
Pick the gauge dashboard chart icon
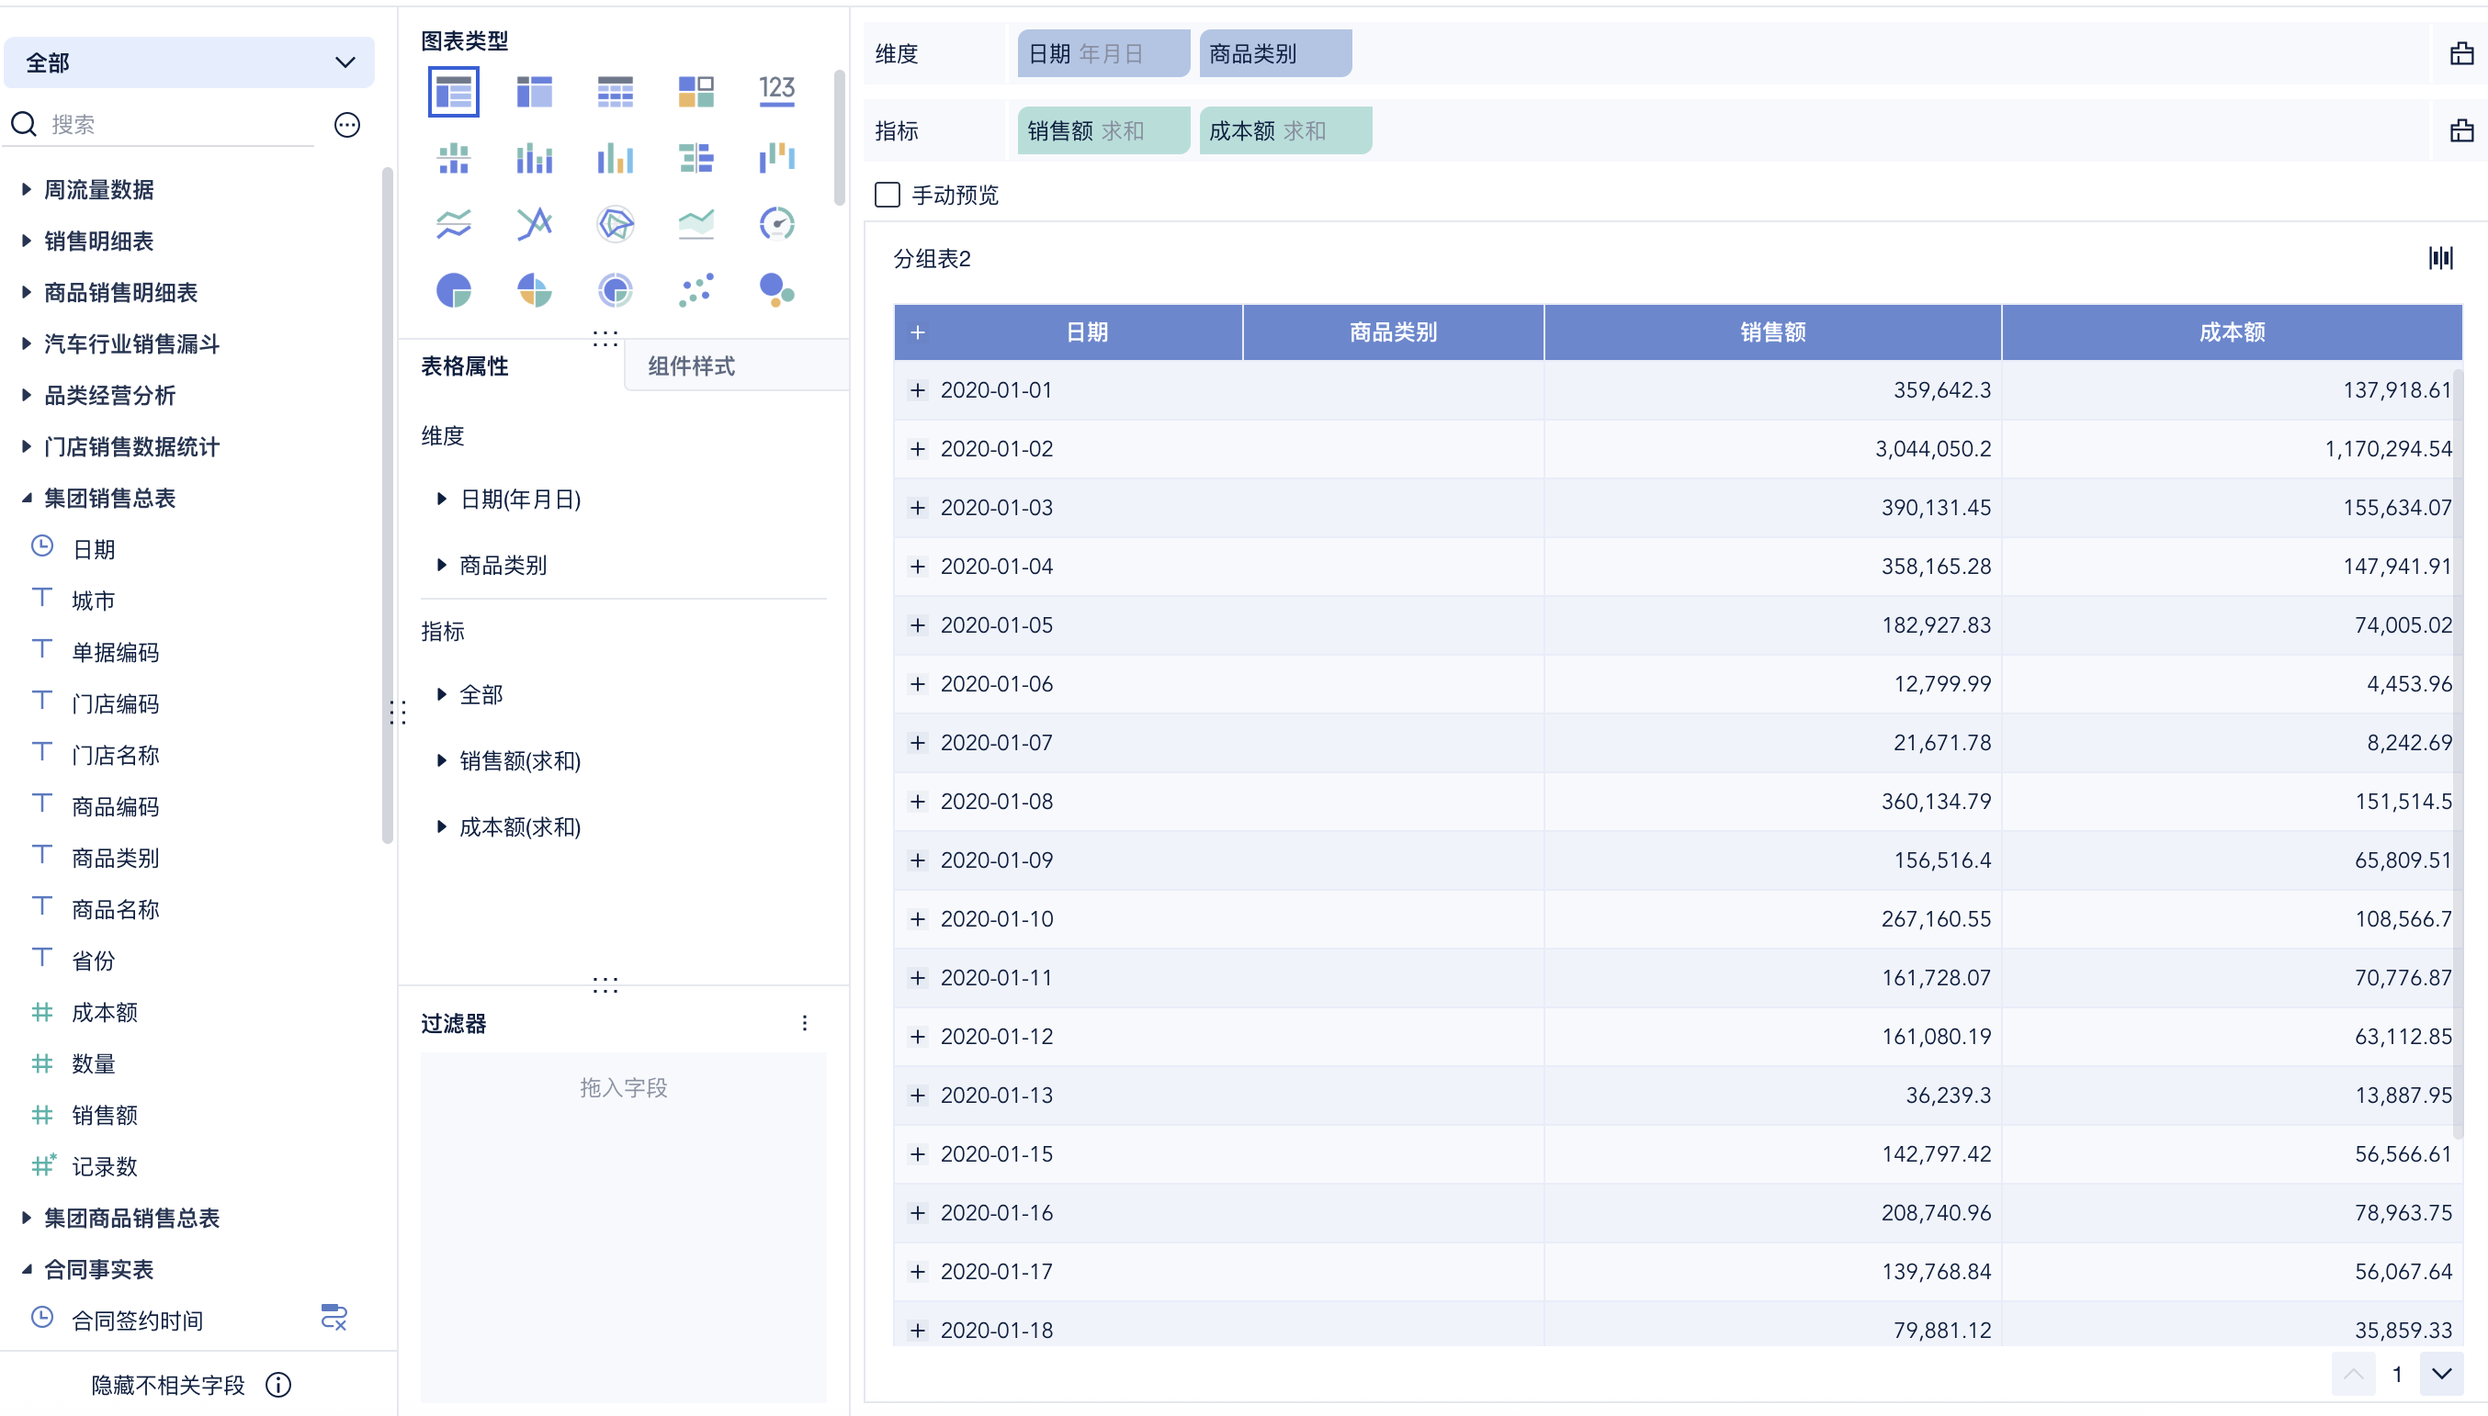coord(776,224)
